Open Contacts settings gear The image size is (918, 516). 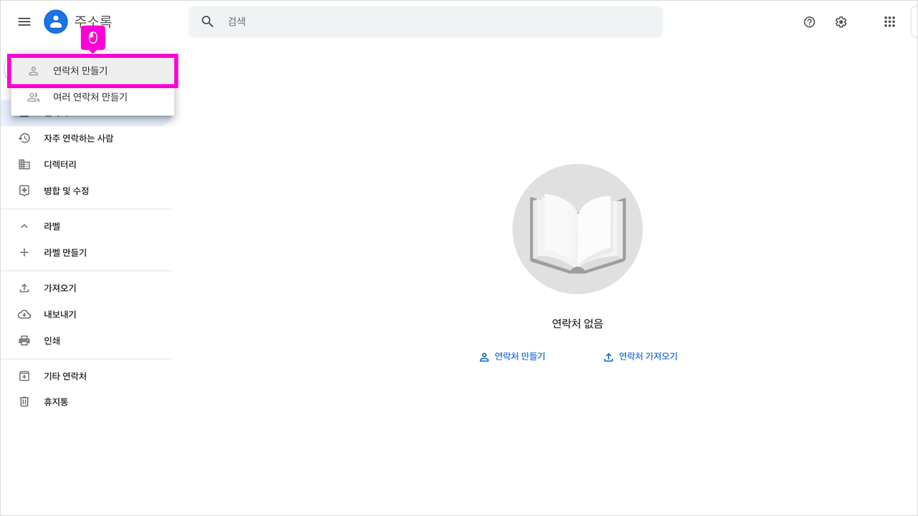[841, 22]
